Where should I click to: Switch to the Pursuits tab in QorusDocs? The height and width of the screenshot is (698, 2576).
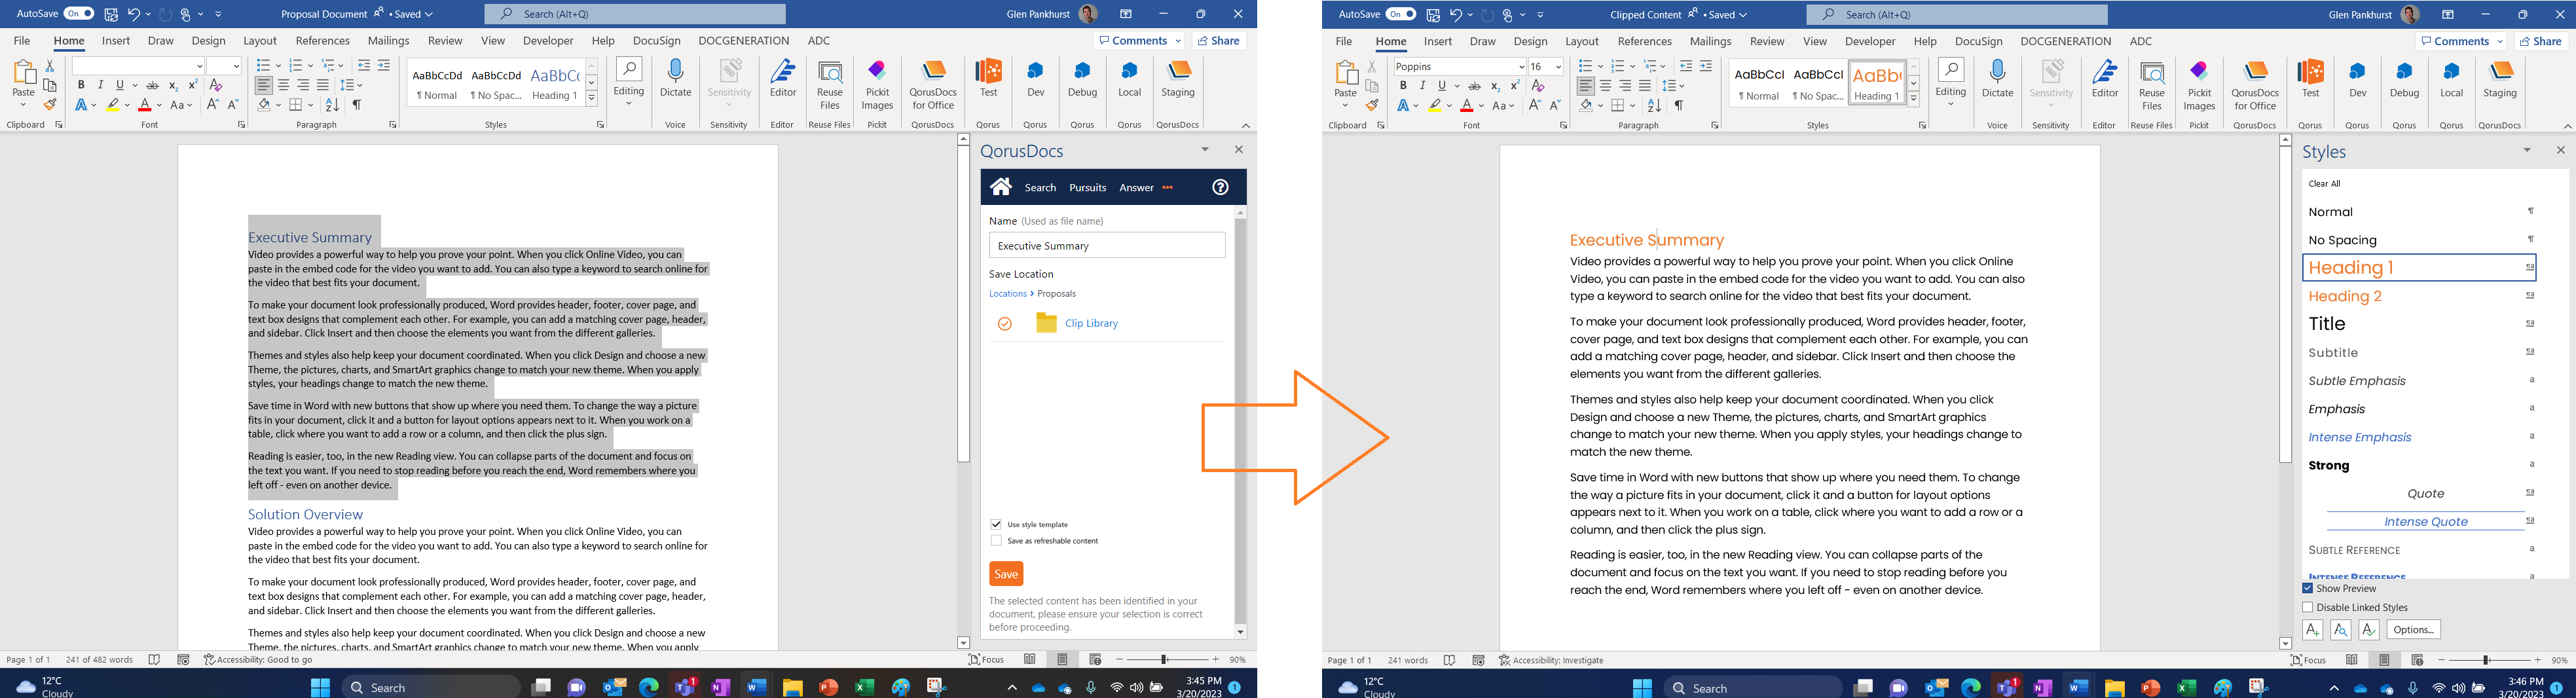1087,188
